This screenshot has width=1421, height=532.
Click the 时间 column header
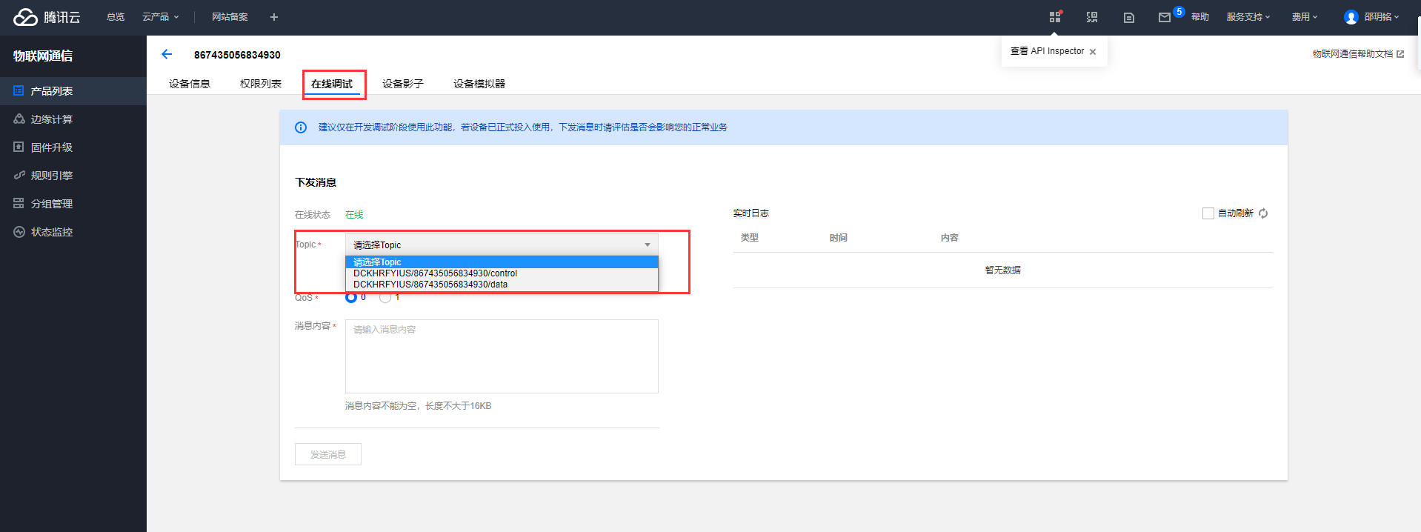coord(839,238)
